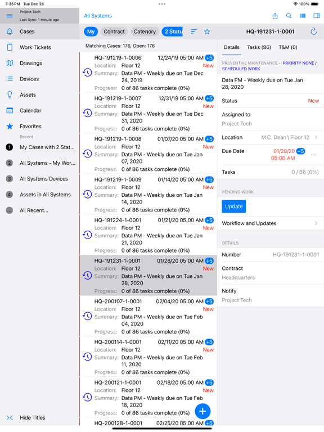Click the Cases bell icon
The image size is (324, 432).
click(10, 31)
